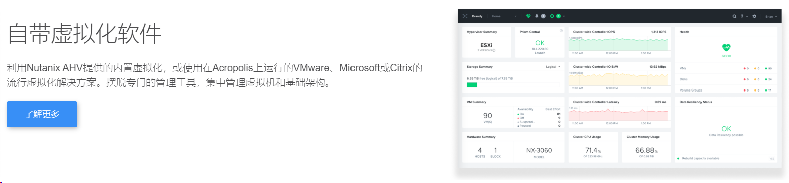Click the Volume Groups health row
789x183 pixels.
coord(726,90)
